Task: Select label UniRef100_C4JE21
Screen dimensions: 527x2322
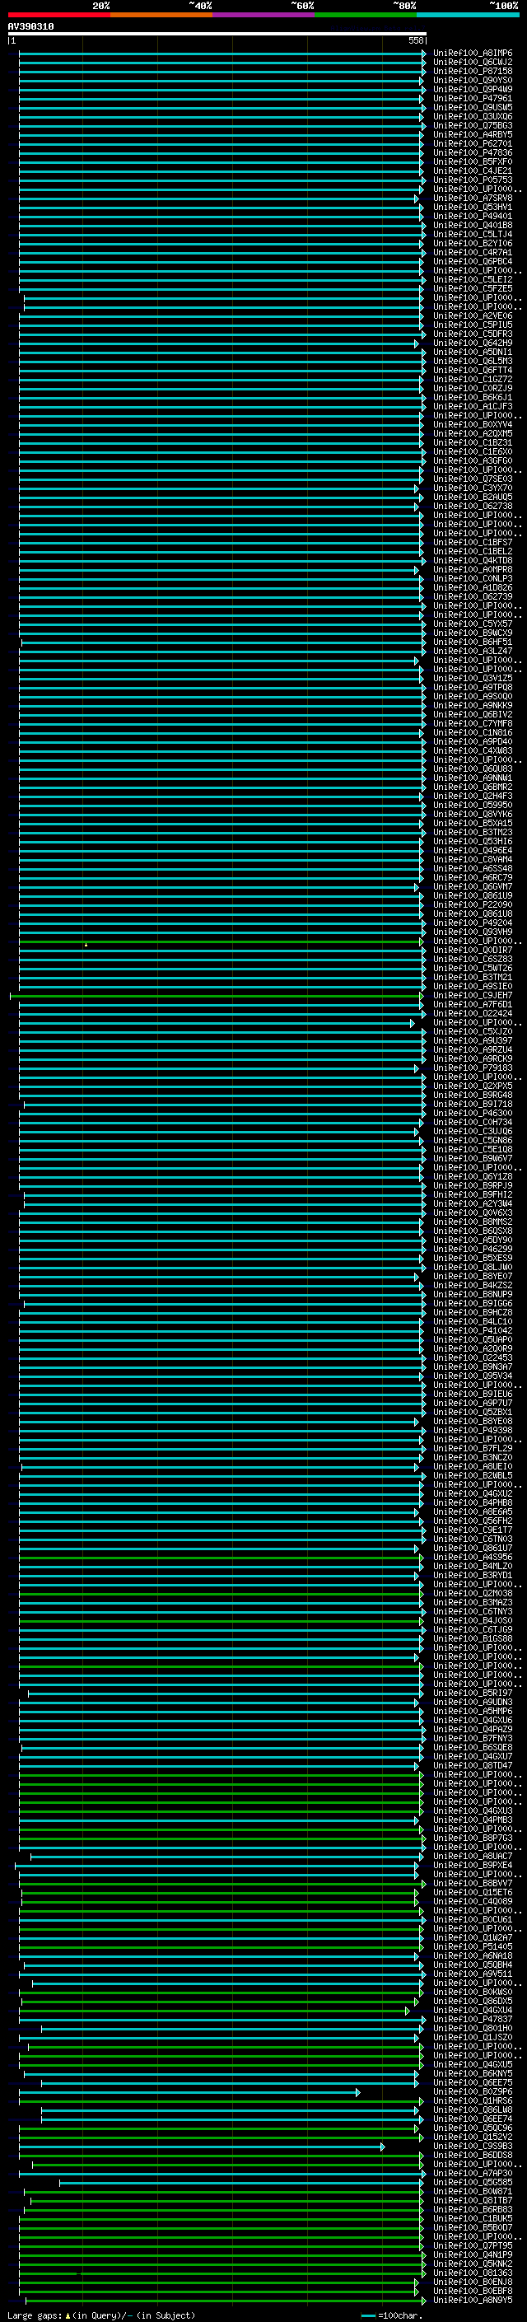Action: pyautogui.click(x=473, y=171)
